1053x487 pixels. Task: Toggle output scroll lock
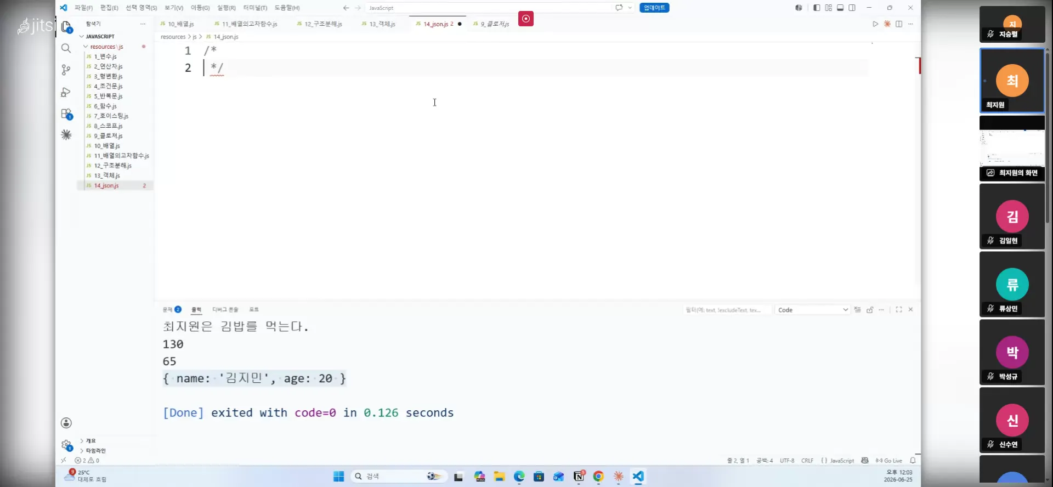(x=870, y=310)
